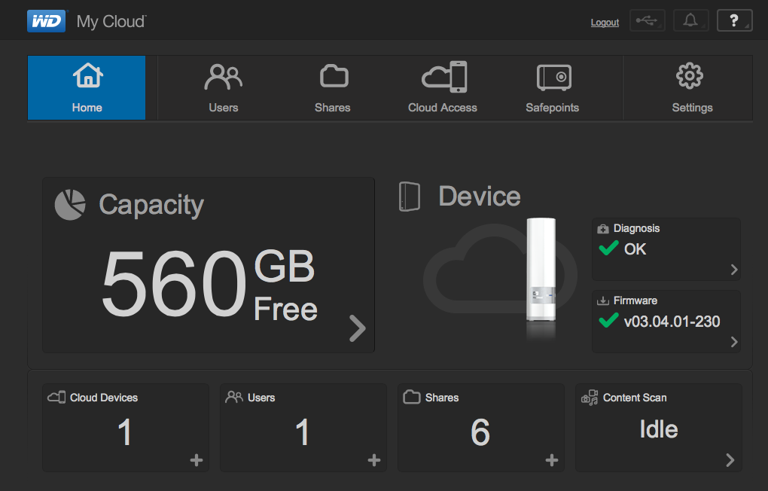
Task: Click the Diagnosis medical kit icon
Action: coord(603,229)
